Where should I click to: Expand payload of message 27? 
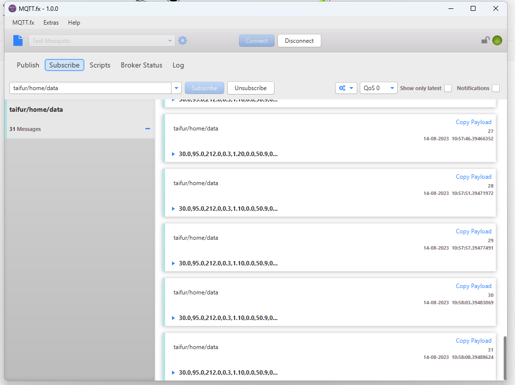(173, 154)
